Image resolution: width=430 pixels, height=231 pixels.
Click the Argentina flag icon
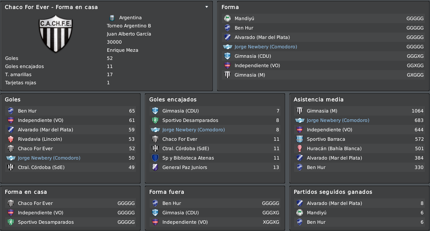coord(112,18)
